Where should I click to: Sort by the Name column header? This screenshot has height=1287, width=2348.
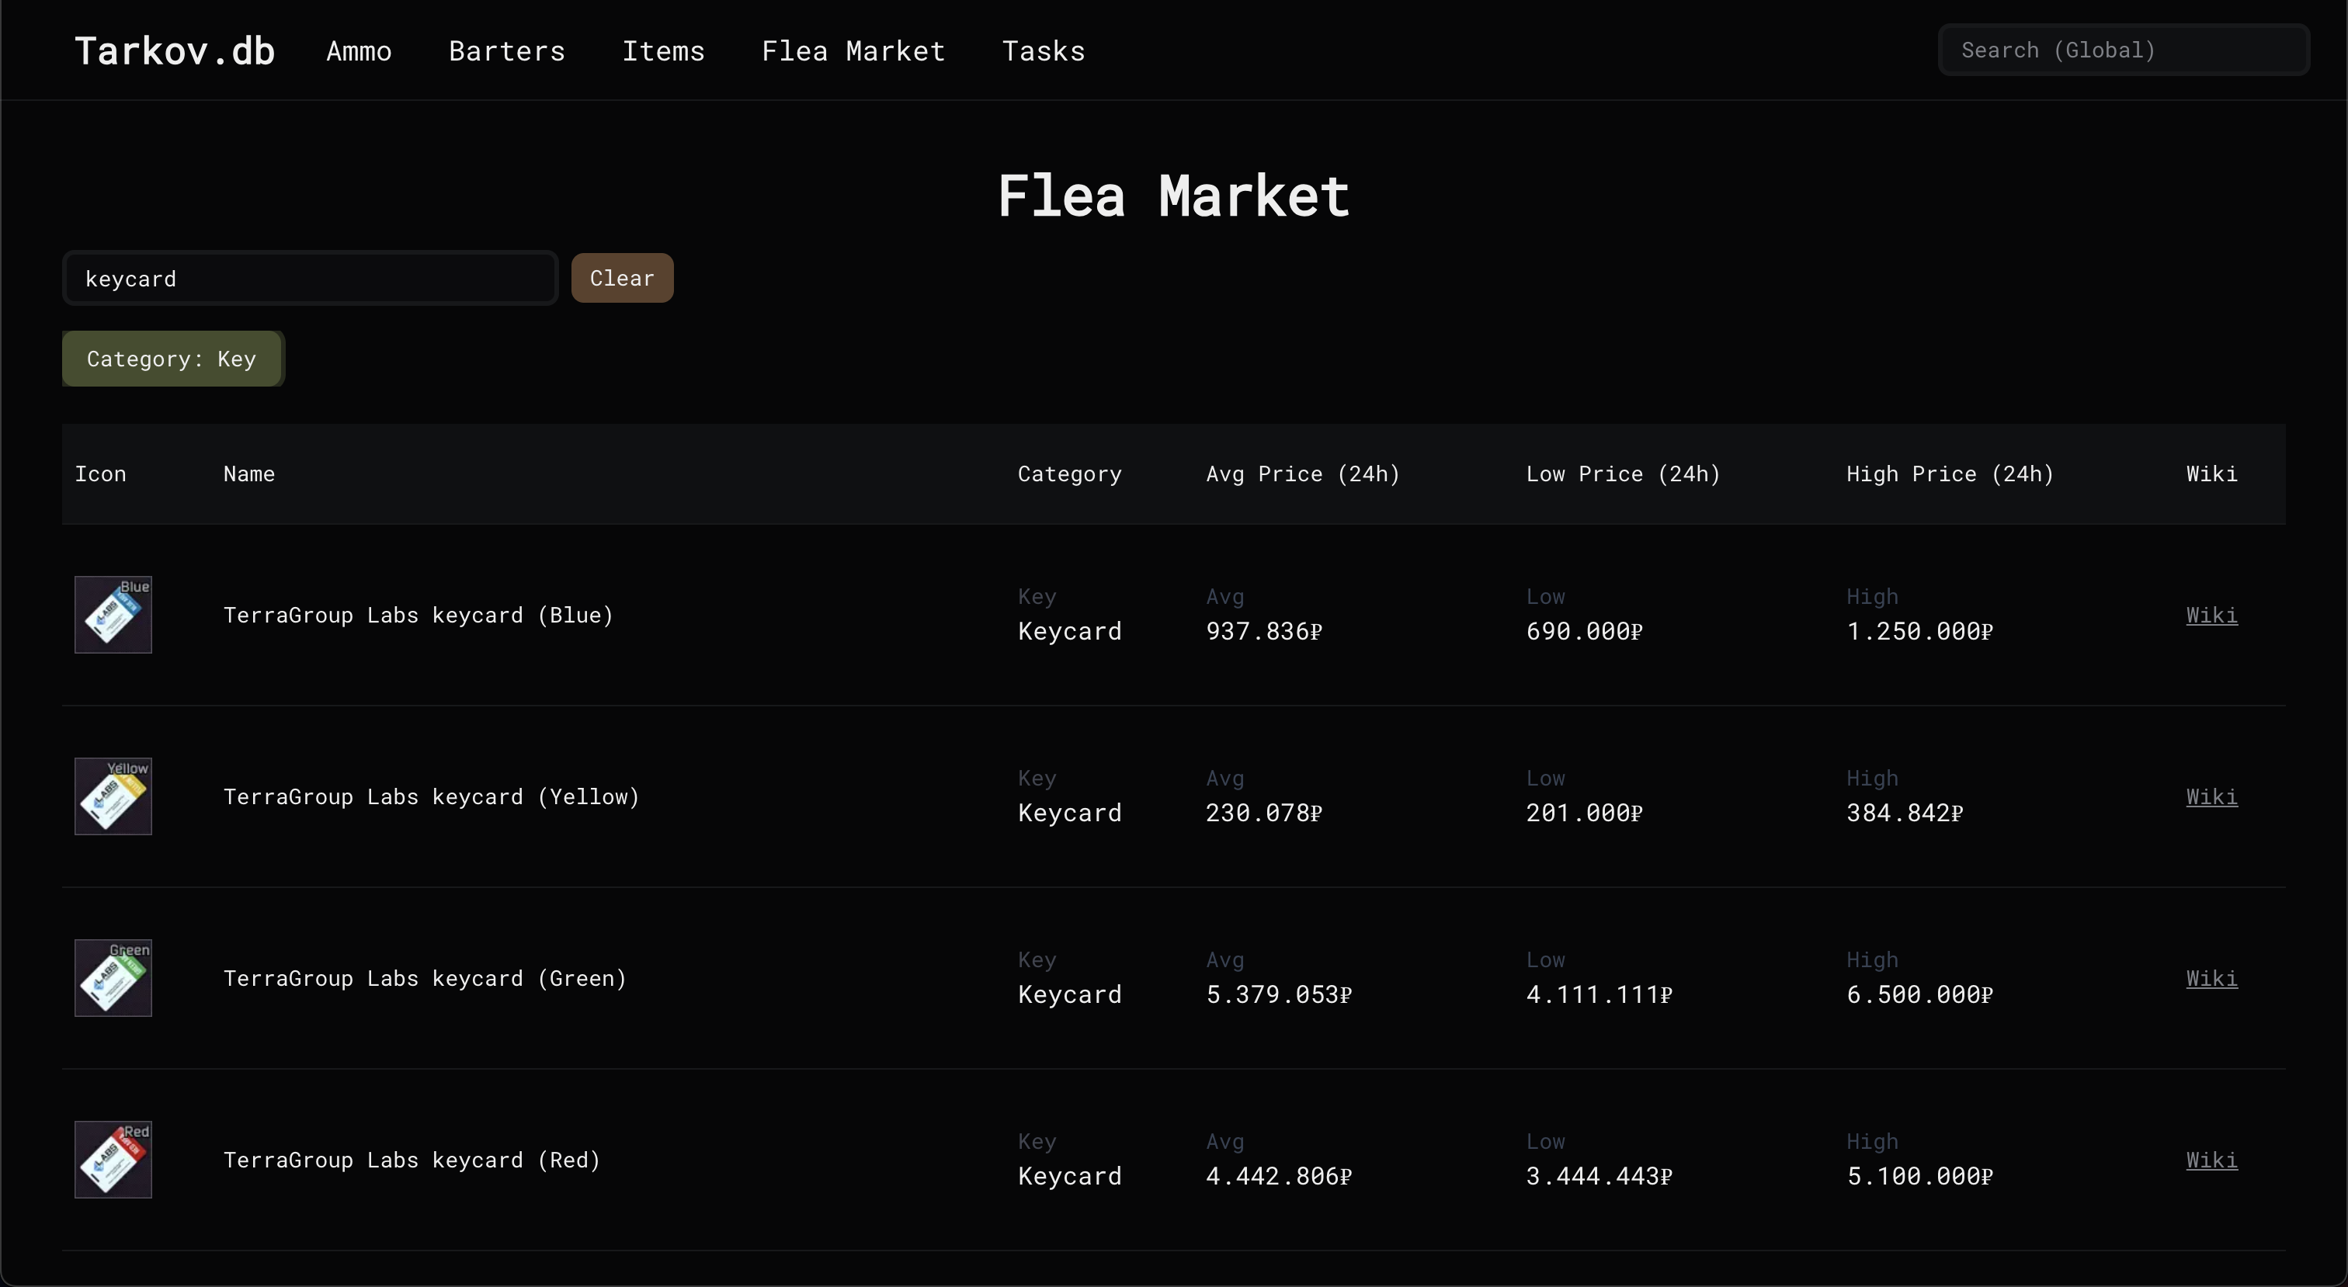point(248,473)
